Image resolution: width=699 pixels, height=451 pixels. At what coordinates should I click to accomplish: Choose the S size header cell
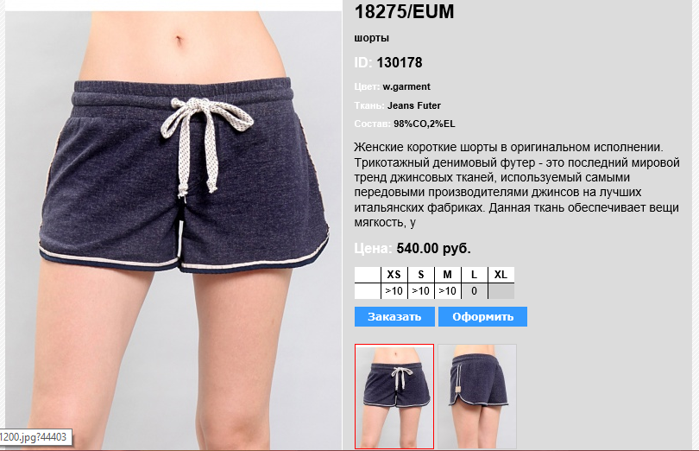click(x=421, y=275)
